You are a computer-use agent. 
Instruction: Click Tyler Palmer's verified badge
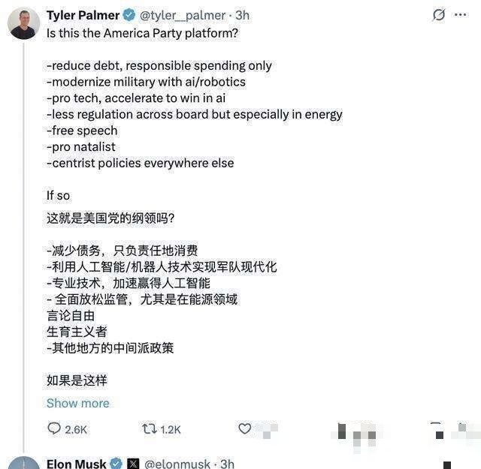(129, 15)
